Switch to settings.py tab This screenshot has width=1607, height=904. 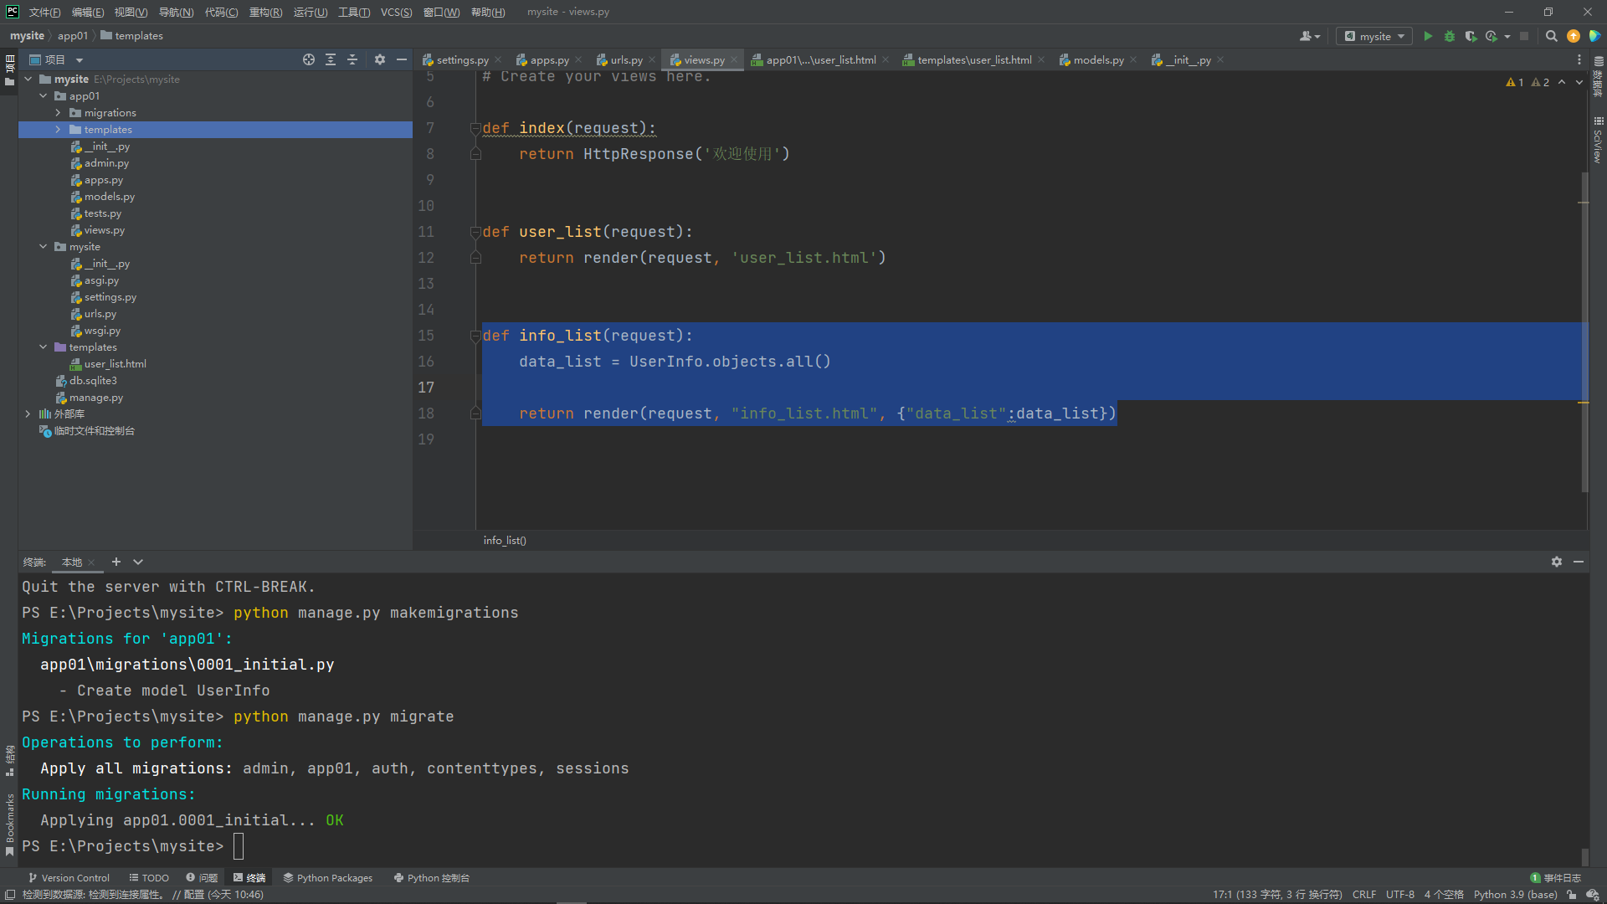coord(462,59)
